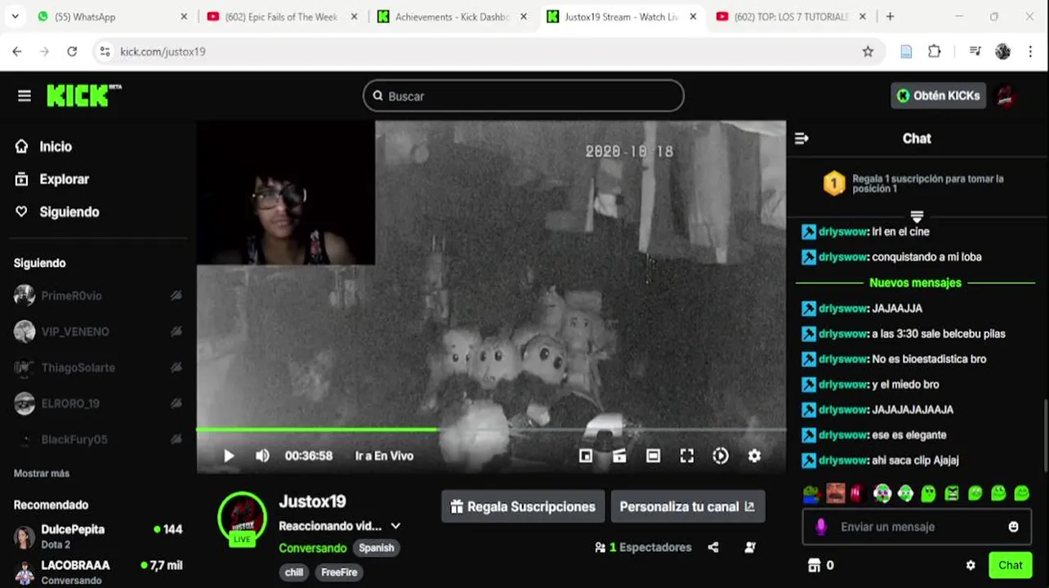Switch to Achievements Kick Dashboard tab

pyautogui.click(x=452, y=16)
